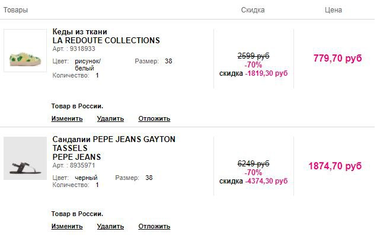Open the Кеды из ткани product title

pyautogui.click(x=79, y=32)
